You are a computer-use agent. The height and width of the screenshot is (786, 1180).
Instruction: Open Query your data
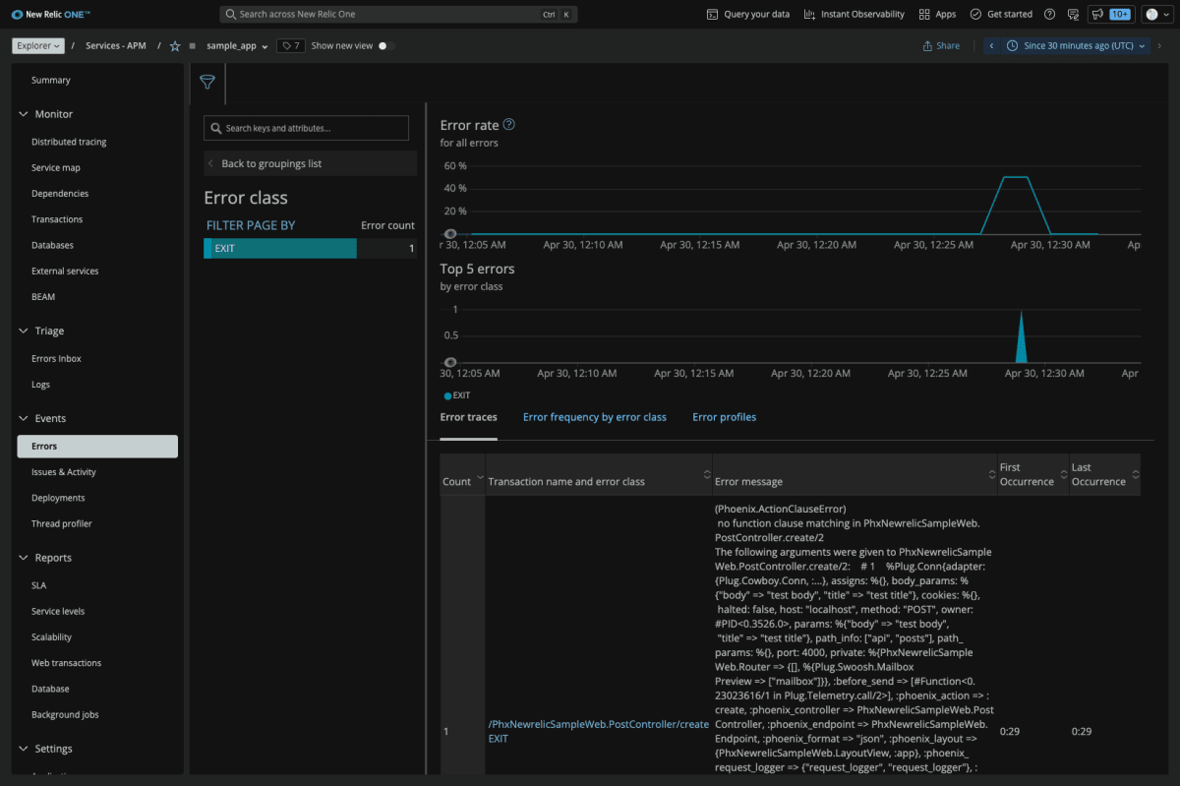coord(748,15)
